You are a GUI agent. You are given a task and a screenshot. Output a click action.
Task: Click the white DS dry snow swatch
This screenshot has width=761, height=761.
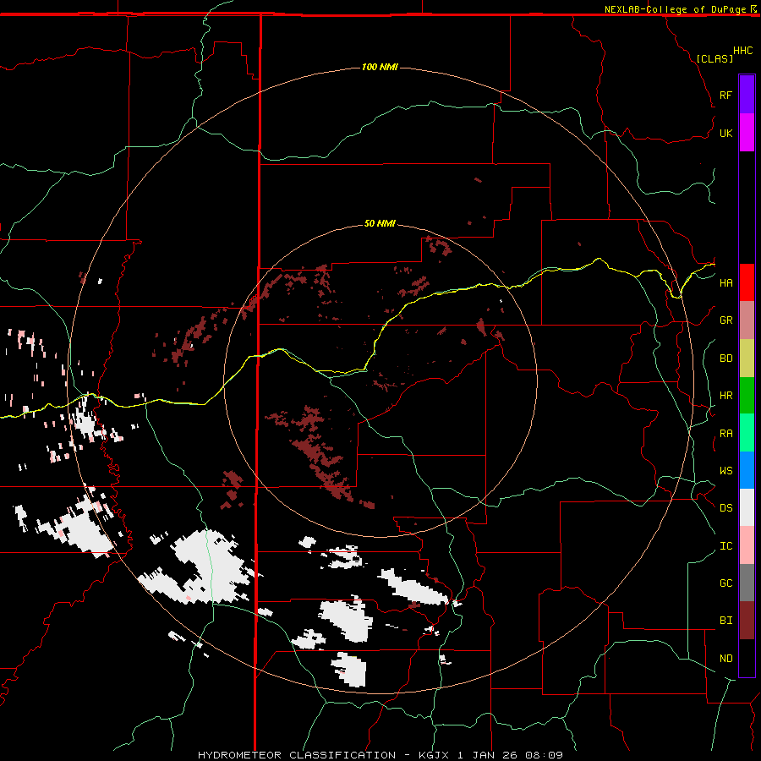point(747,507)
